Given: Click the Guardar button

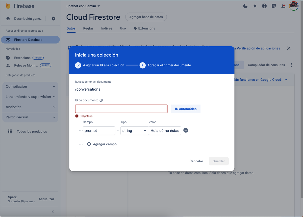Looking at the screenshot, I should [x=219, y=161].
